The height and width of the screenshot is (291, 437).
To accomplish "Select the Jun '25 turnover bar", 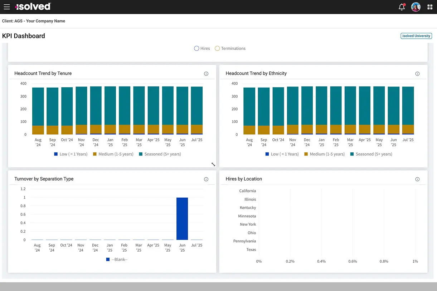I will [182, 218].
